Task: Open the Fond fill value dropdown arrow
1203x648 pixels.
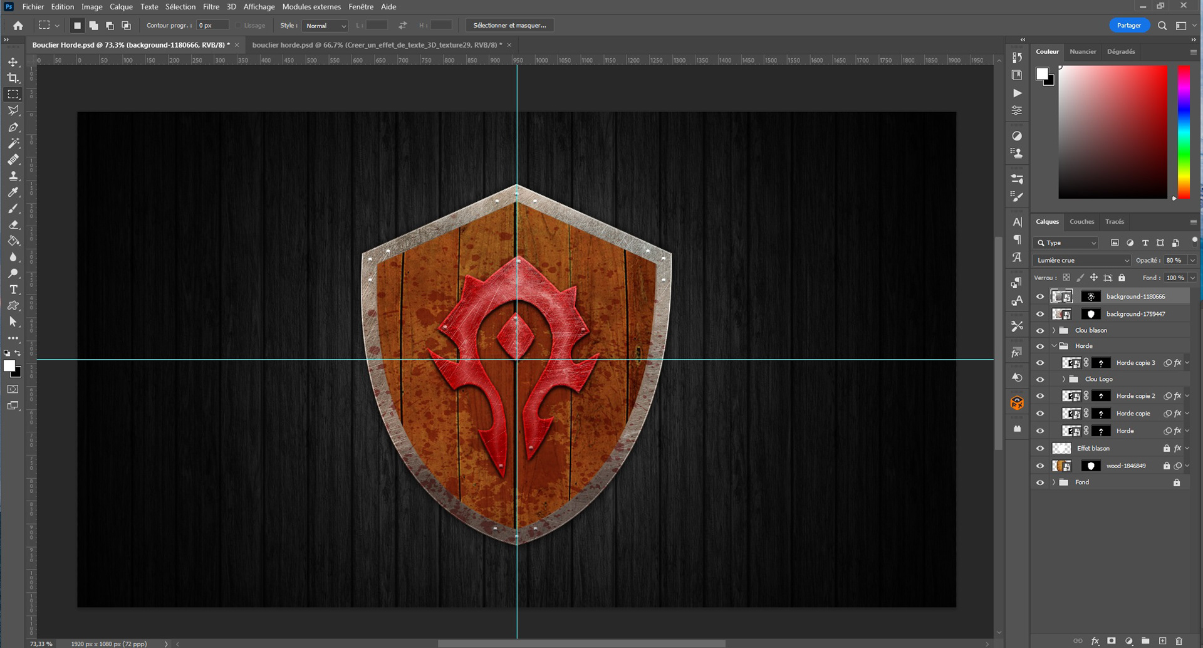Action: pos(1192,278)
